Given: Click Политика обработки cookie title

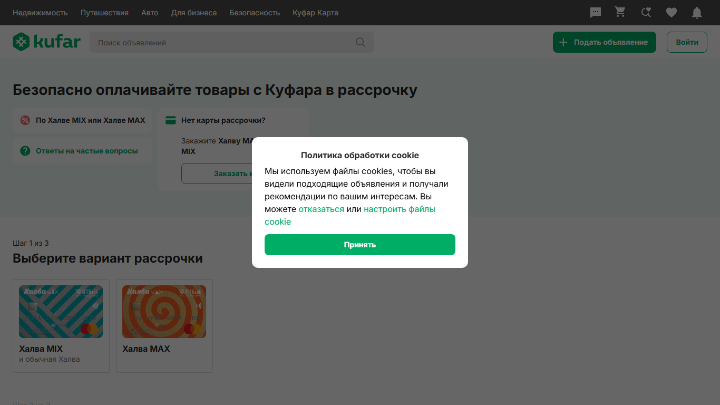Looking at the screenshot, I should (360, 155).
